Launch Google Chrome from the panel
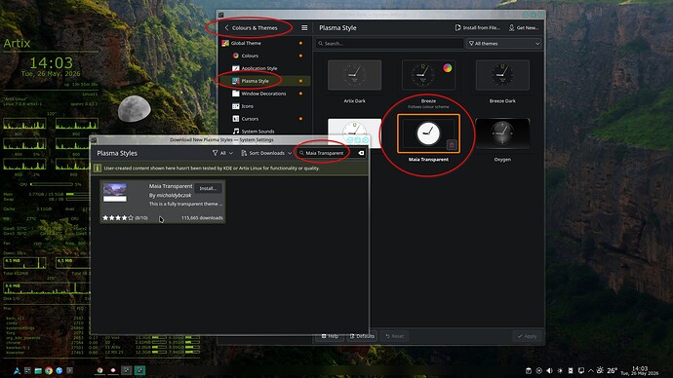Viewport: 673px width, 378px height. 49,371
